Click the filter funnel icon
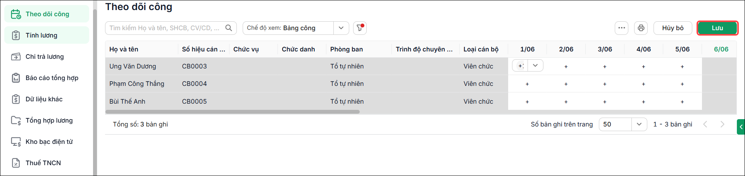 tap(360, 28)
